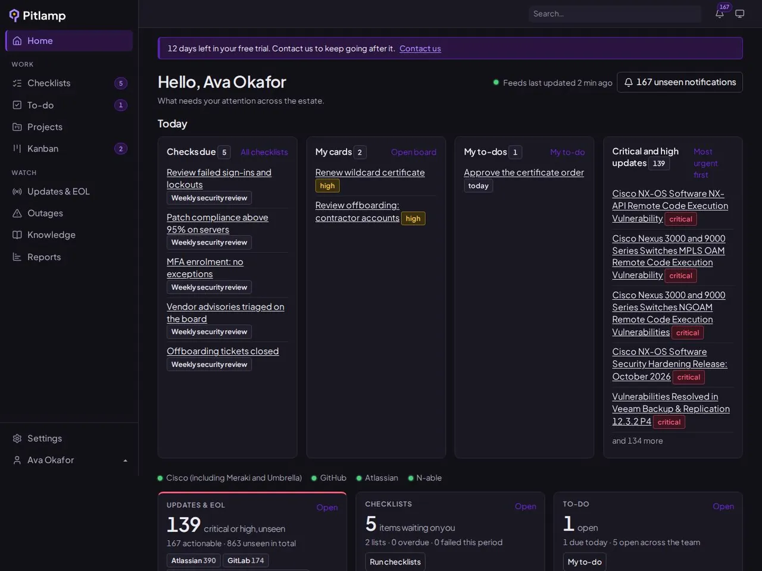Click the Checklists list icon in sidebar
762x571 pixels.
pyautogui.click(x=17, y=83)
